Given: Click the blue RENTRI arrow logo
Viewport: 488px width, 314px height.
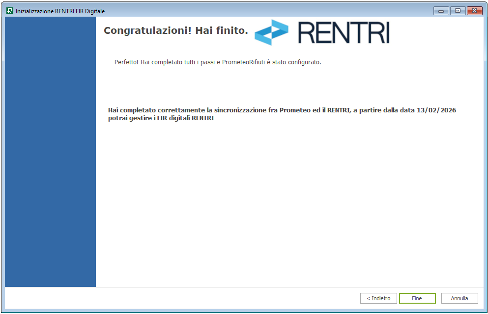Looking at the screenshot, I should coord(272,32).
